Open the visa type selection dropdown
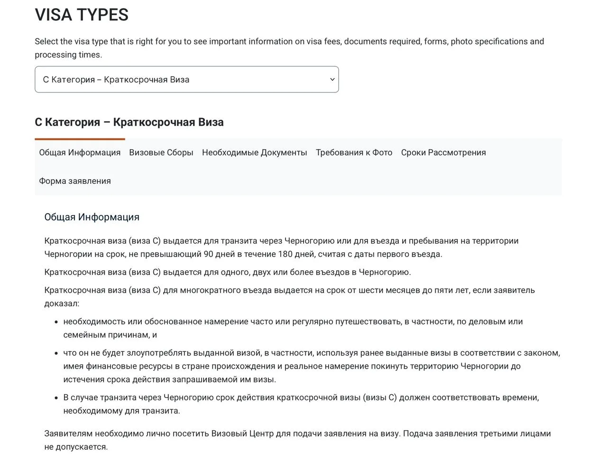 tap(186, 79)
